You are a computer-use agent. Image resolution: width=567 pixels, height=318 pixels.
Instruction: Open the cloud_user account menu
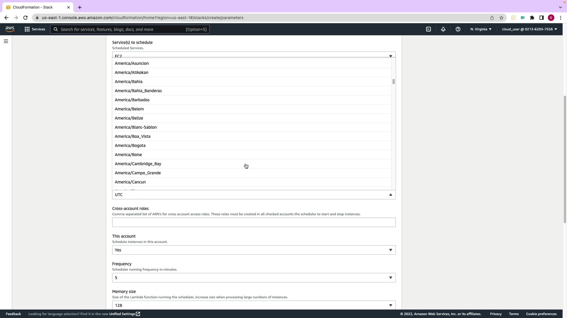529,29
